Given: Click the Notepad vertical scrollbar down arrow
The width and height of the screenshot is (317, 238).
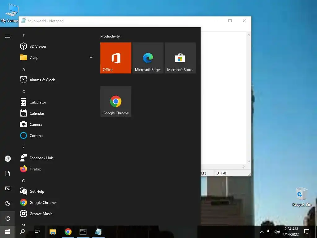Looking at the screenshot, I should 249,161.
